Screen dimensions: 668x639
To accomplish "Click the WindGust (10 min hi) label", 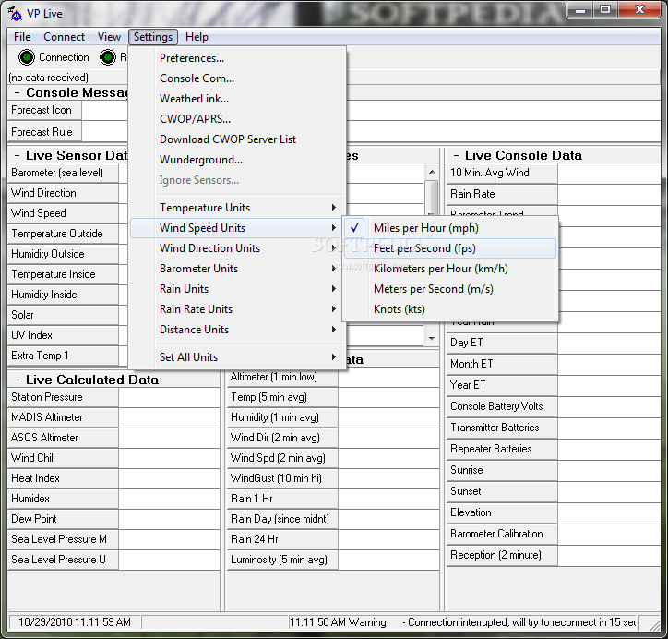I will pos(282,478).
